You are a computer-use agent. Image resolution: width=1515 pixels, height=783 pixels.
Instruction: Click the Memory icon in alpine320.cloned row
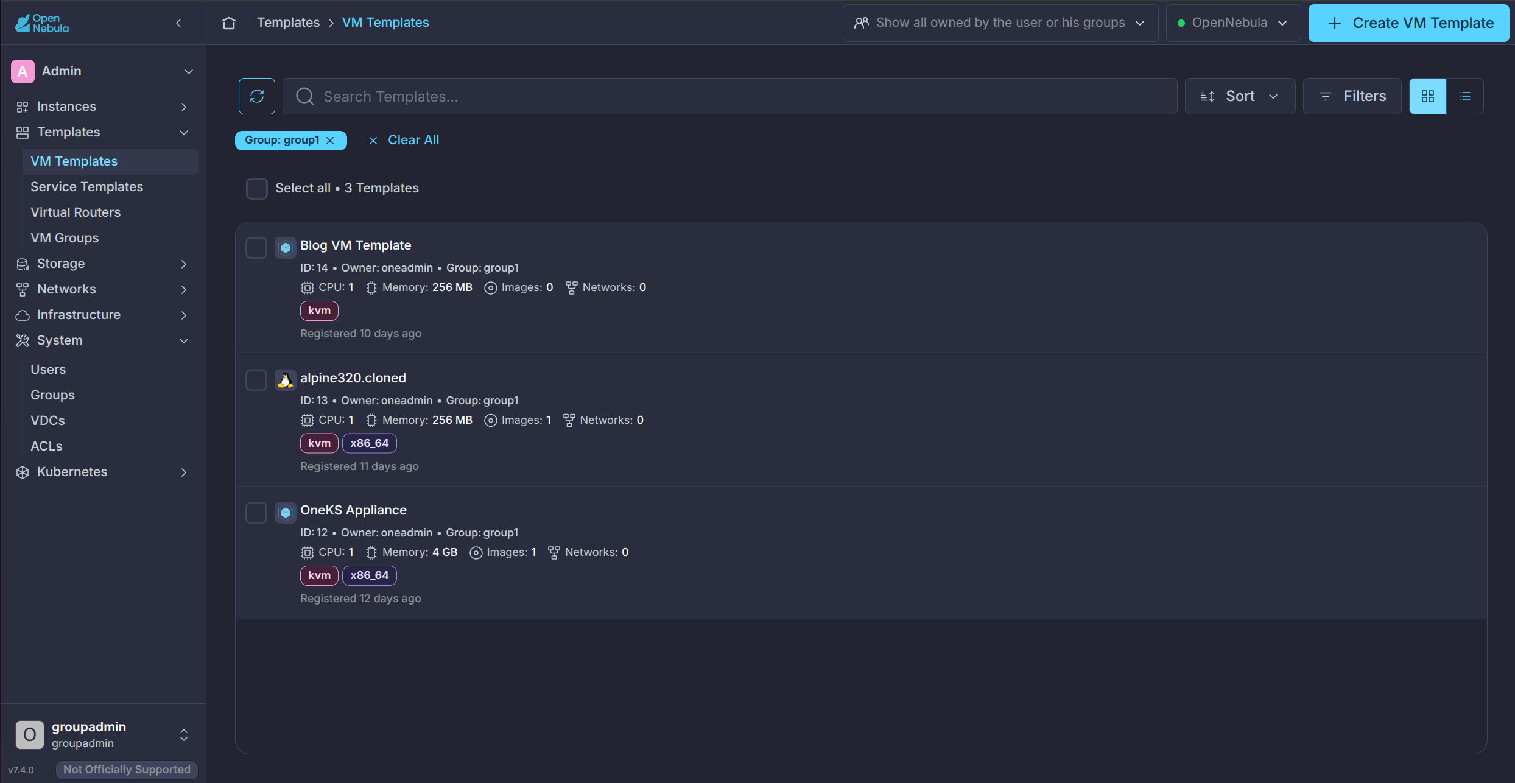371,420
